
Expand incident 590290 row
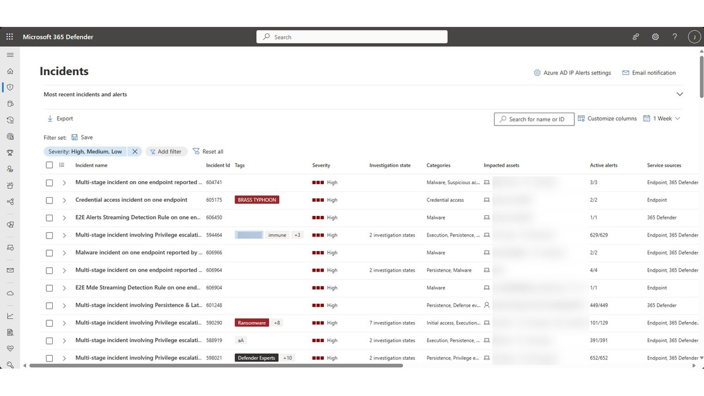tap(64, 323)
